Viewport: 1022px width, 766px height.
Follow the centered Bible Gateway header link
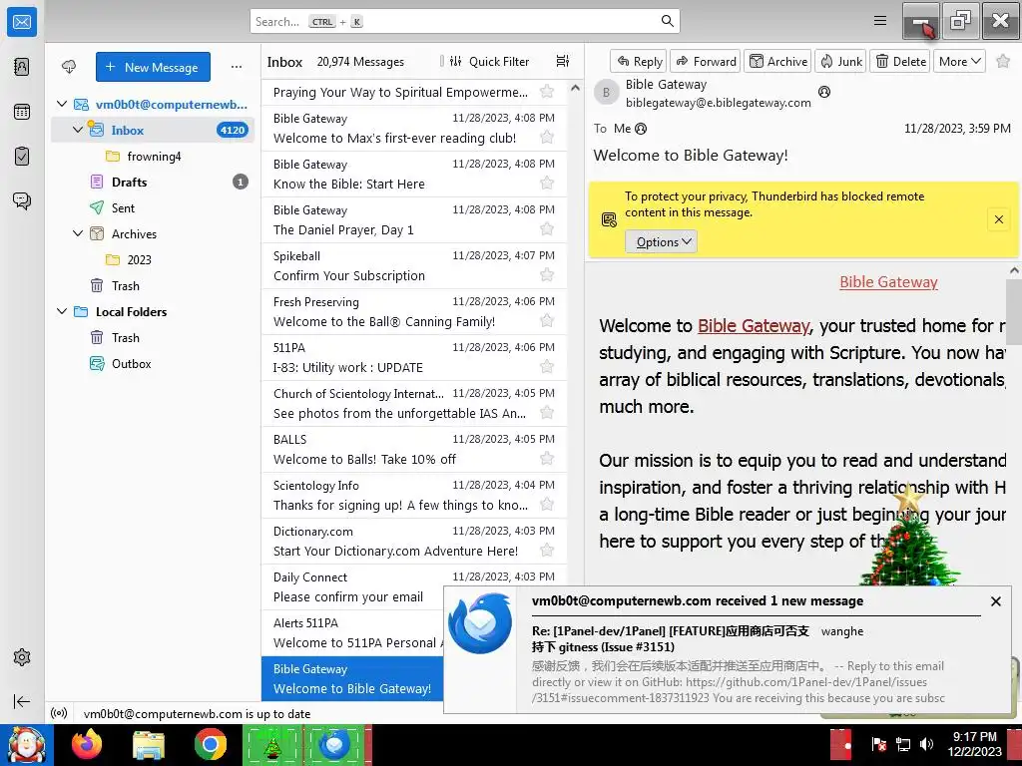888,282
